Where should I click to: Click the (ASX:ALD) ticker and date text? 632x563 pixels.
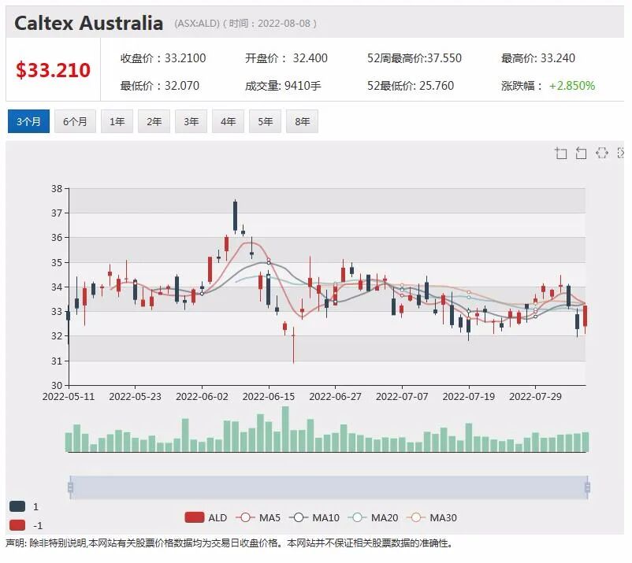[245, 24]
